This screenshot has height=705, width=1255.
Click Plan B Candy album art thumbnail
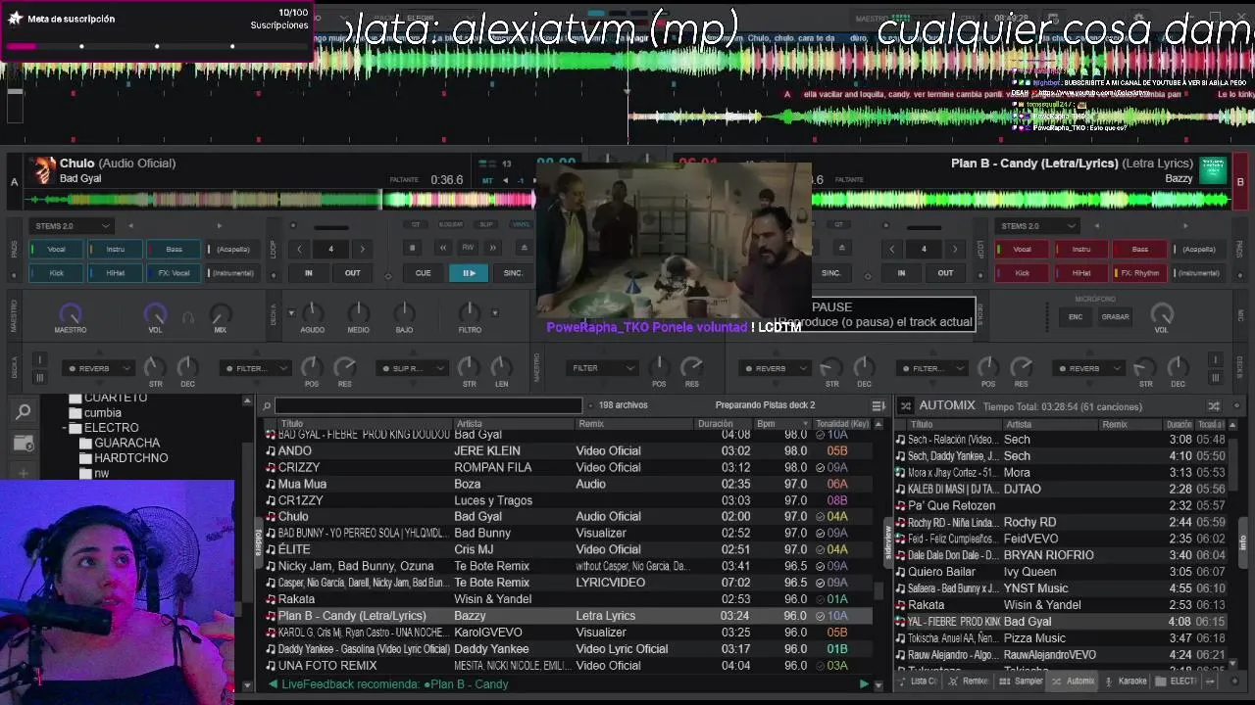(x=1213, y=170)
